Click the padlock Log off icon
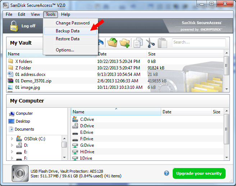The height and width of the screenshot is (186, 236). [x=14, y=26]
